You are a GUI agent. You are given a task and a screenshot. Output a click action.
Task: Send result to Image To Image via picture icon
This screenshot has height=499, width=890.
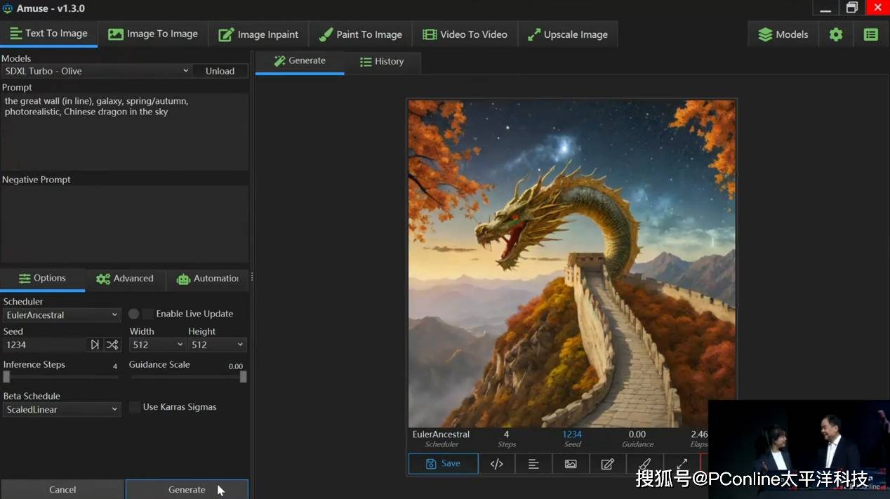click(x=571, y=464)
